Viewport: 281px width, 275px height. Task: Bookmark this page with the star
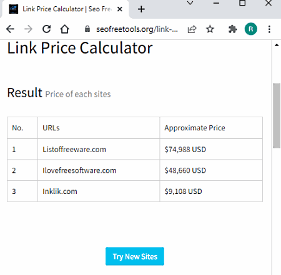click(210, 29)
